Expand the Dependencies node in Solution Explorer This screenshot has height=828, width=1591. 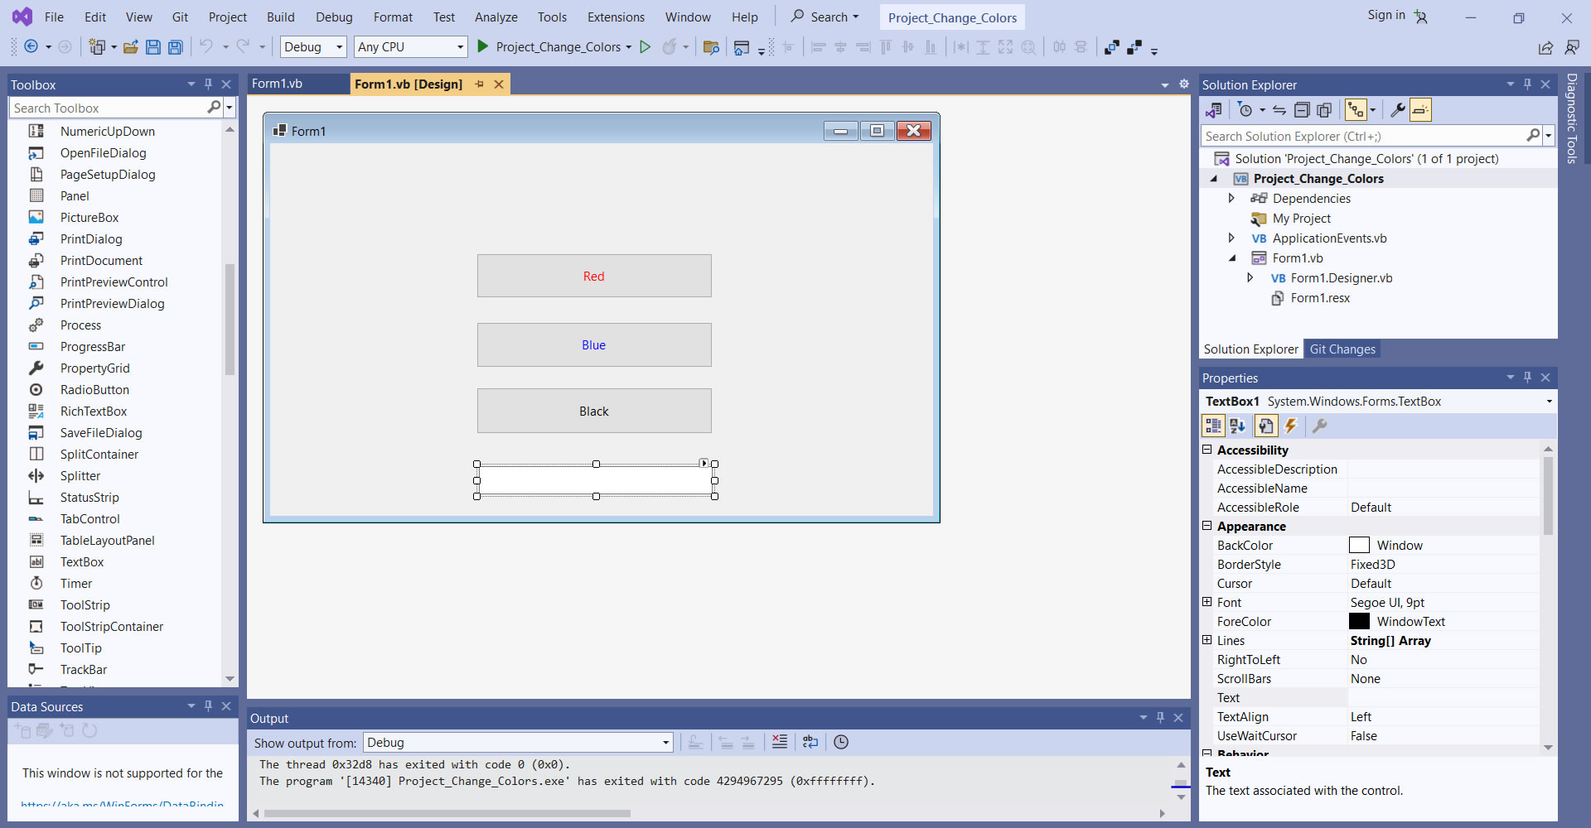click(1231, 199)
